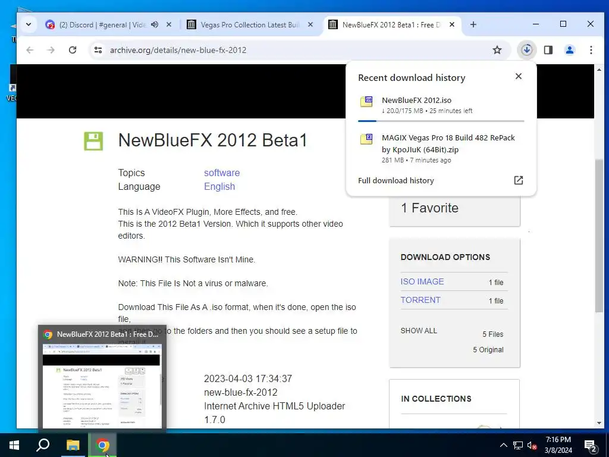Switch to Vegas Pro Collection tab
This screenshot has width=609, height=457.
tap(249, 24)
